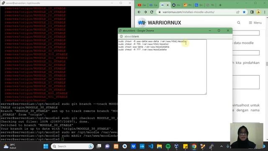Open Google Chrome on the taskbar
Screen dimensions: 268x151
click(194, 146)
